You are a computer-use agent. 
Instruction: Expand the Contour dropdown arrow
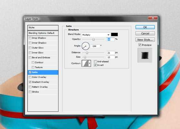tap(90, 63)
